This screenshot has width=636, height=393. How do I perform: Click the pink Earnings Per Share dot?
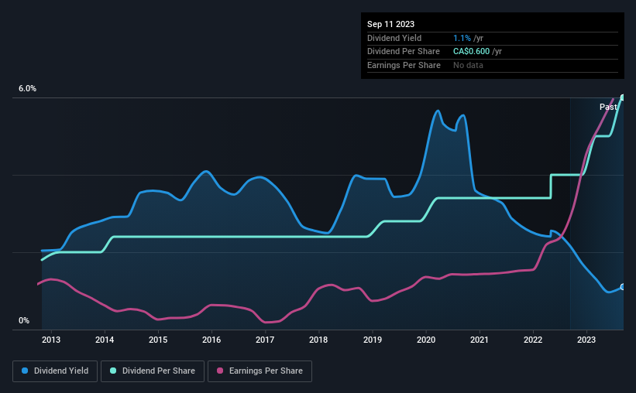pos(220,371)
